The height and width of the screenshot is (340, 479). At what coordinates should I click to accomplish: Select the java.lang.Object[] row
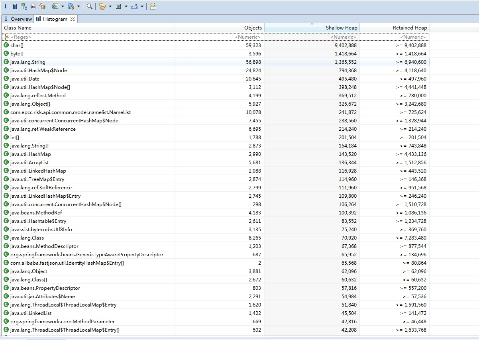tap(215, 104)
